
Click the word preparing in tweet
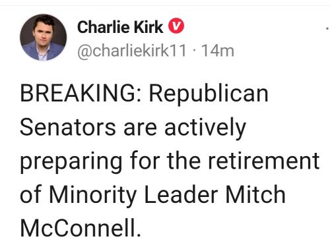[71, 163]
